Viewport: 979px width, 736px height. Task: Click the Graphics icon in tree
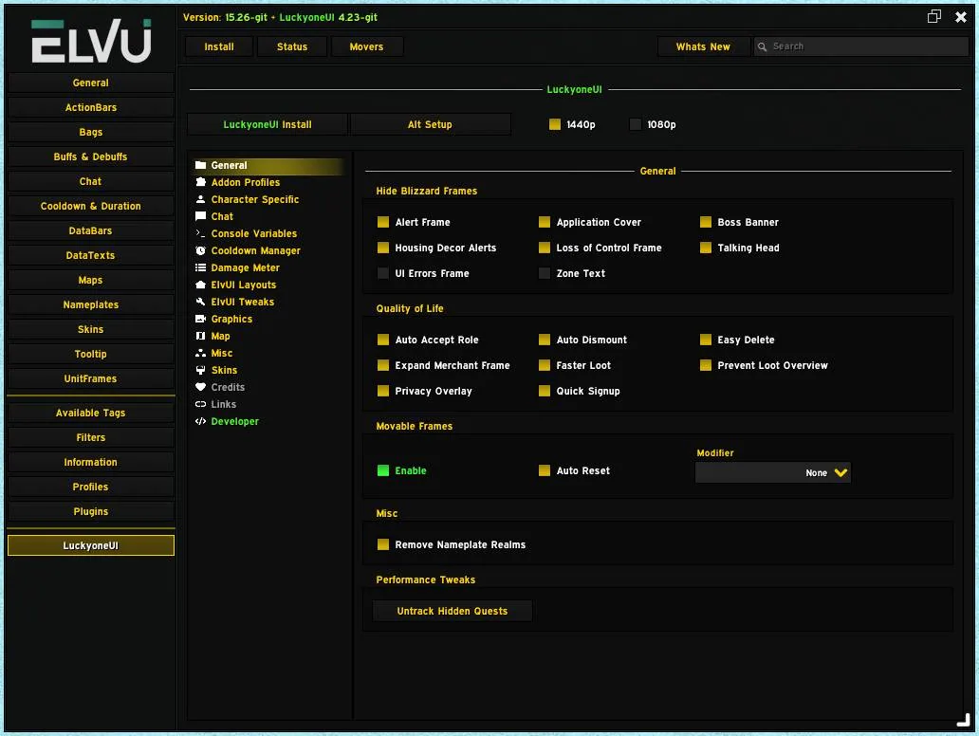tap(200, 319)
